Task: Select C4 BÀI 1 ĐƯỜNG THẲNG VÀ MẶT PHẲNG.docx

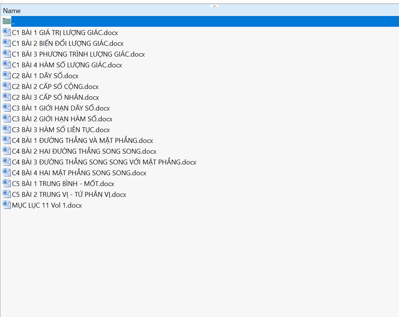Action: pos(82,141)
